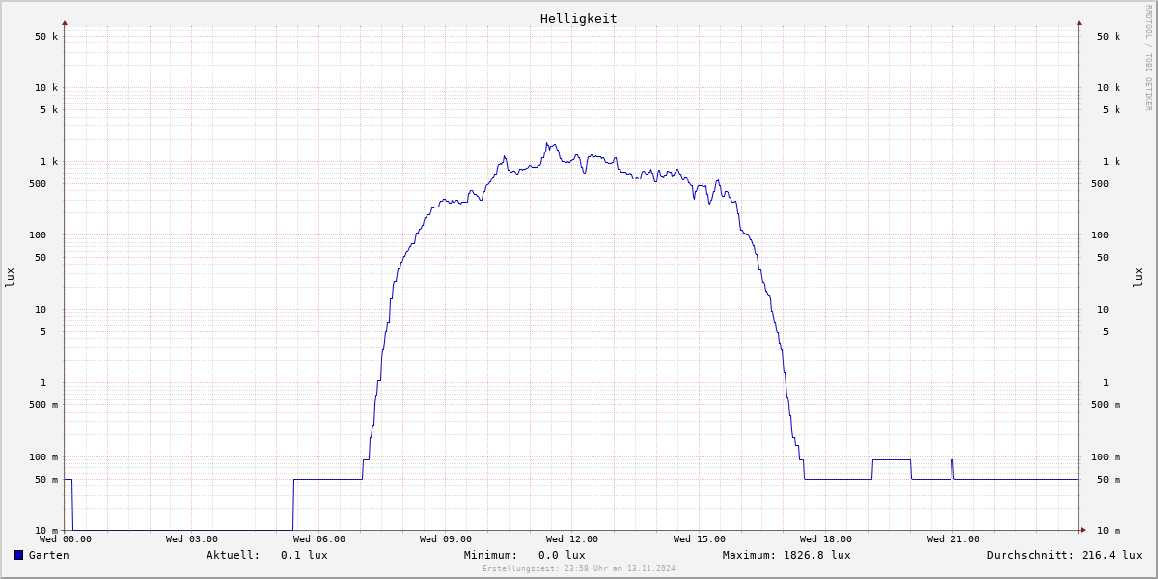
Task: Click the blue Garten legend color swatch
Action: (x=18, y=555)
